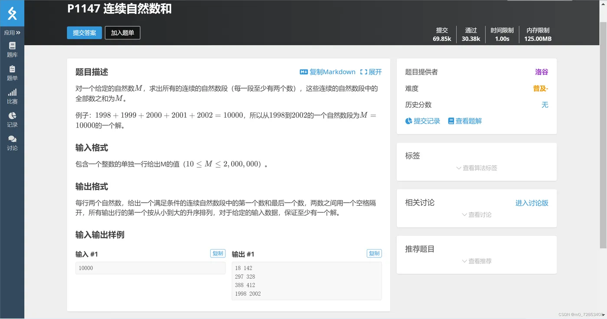This screenshot has height=319, width=607.
Task: Click the 通过 30.38k statistic
Action: (x=471, y=34)
